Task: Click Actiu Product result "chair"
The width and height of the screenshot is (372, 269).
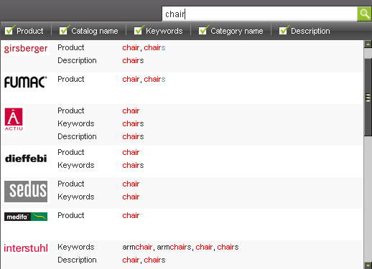Action: point(131,110)
